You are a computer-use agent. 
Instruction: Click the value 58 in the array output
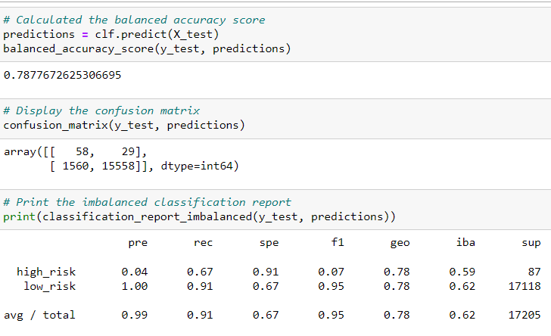82,151
